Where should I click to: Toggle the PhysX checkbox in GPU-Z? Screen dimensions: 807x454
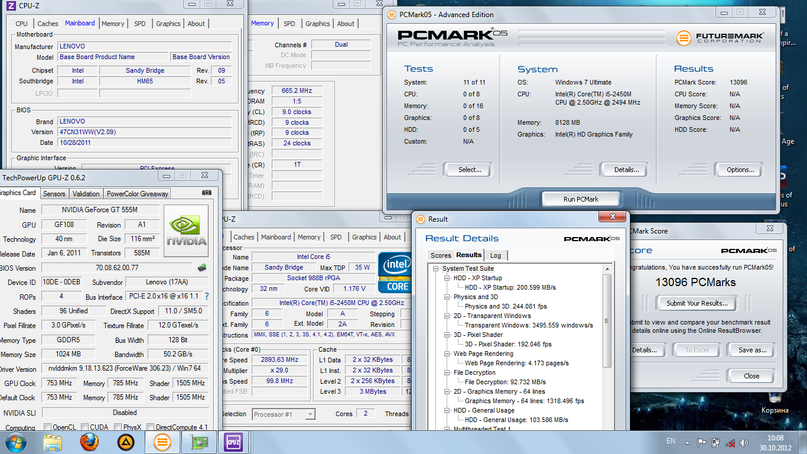[x=118, y=427]
